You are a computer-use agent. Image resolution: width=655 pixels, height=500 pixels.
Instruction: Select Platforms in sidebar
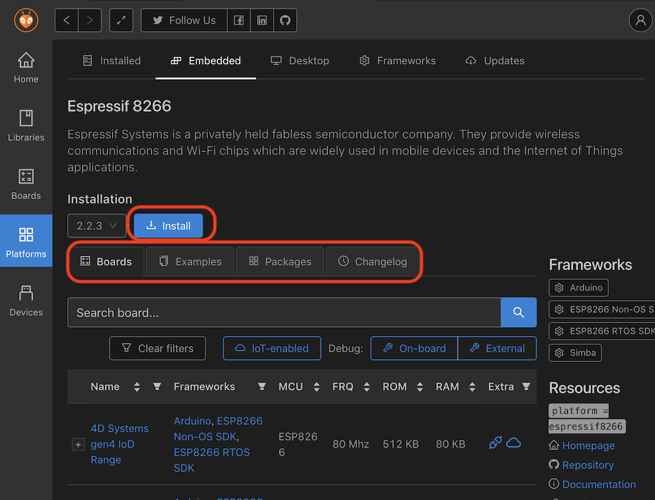(26, 241)
